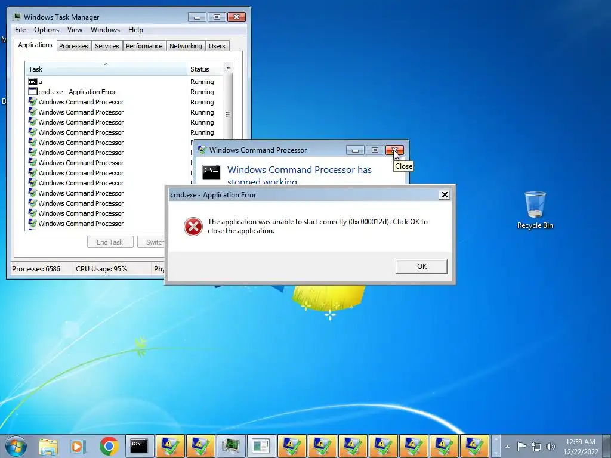The height and width of the screenshot is (458, 611).
Task: Close the Windows Command Processor window
Action: (394, 150)
